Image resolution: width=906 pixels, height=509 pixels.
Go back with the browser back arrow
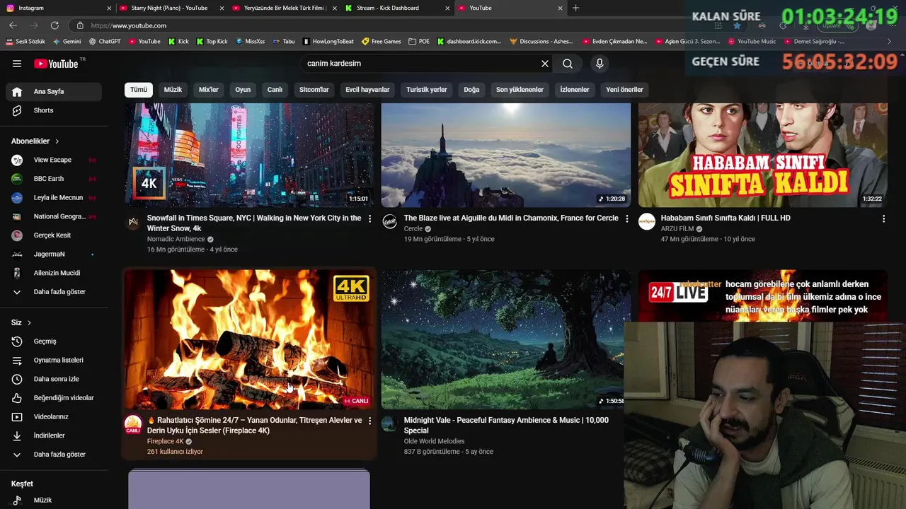13,25
